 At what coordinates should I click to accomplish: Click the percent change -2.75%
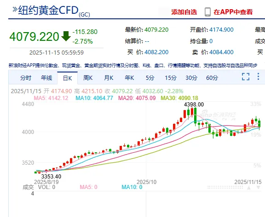[x=83, y=41]
